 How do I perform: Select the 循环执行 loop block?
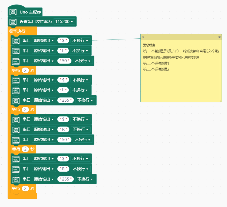click(17, 31)
